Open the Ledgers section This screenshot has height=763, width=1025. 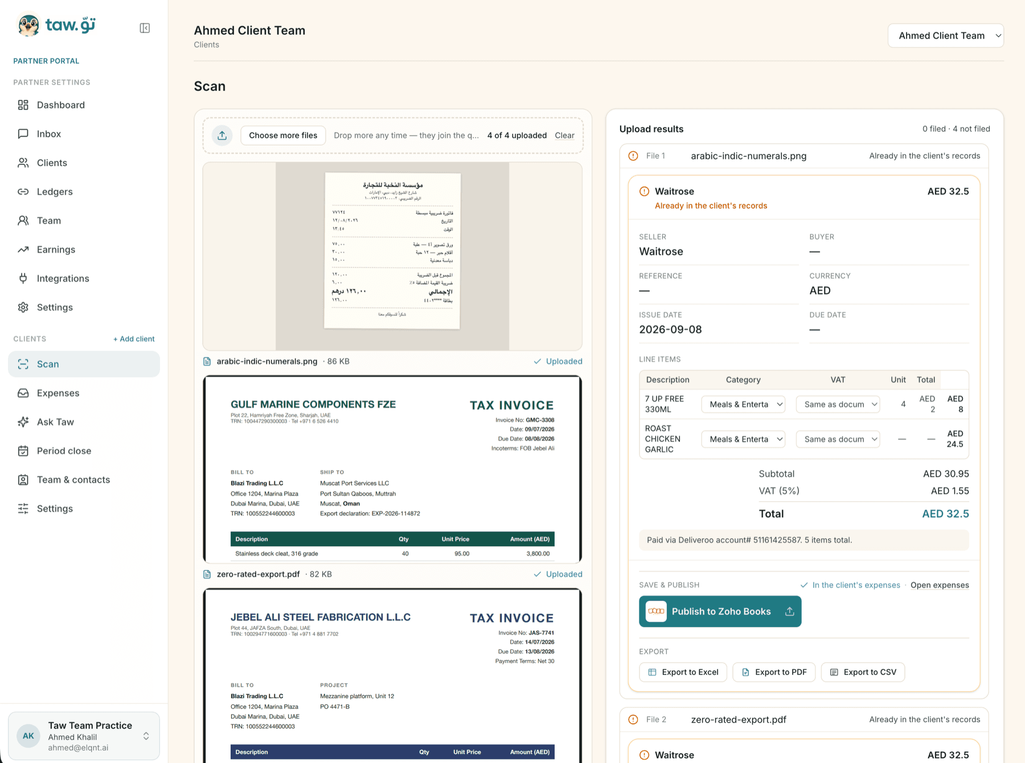[84, 192]
